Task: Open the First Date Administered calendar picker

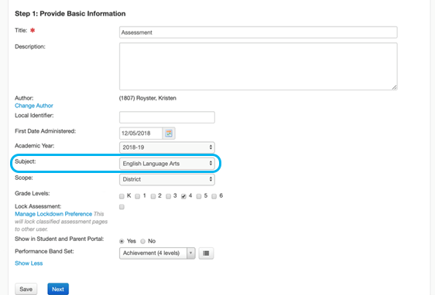Action: pos(169,134)
